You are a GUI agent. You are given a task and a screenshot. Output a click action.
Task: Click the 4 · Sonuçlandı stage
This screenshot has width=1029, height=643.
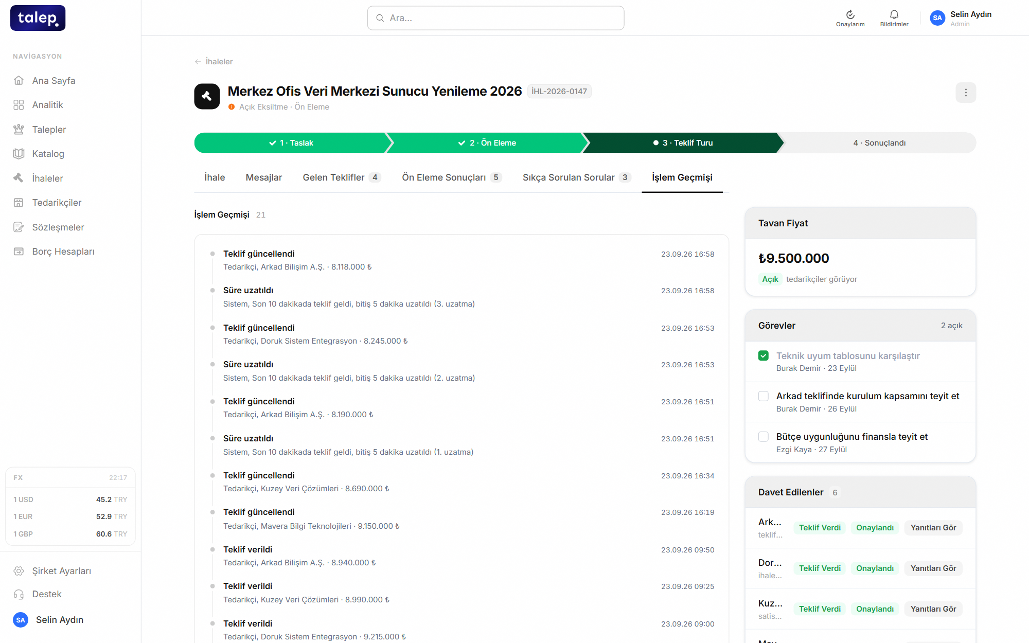[879, 143]
